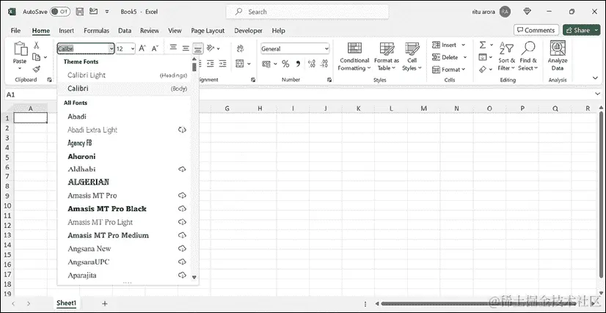This screenshot has height=313, width=606.
Task: Open Customize Quick Access Toolbar arrow
Action: [107, 12]
